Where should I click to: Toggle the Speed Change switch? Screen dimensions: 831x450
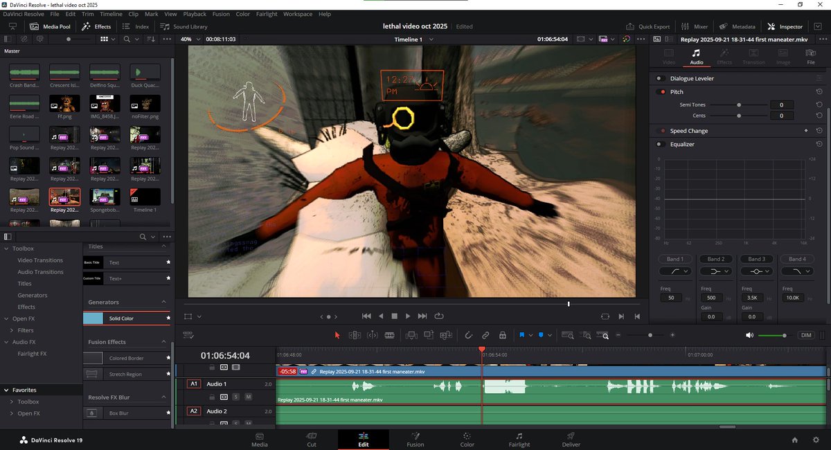pyautogui.click(x=661, y=131)
